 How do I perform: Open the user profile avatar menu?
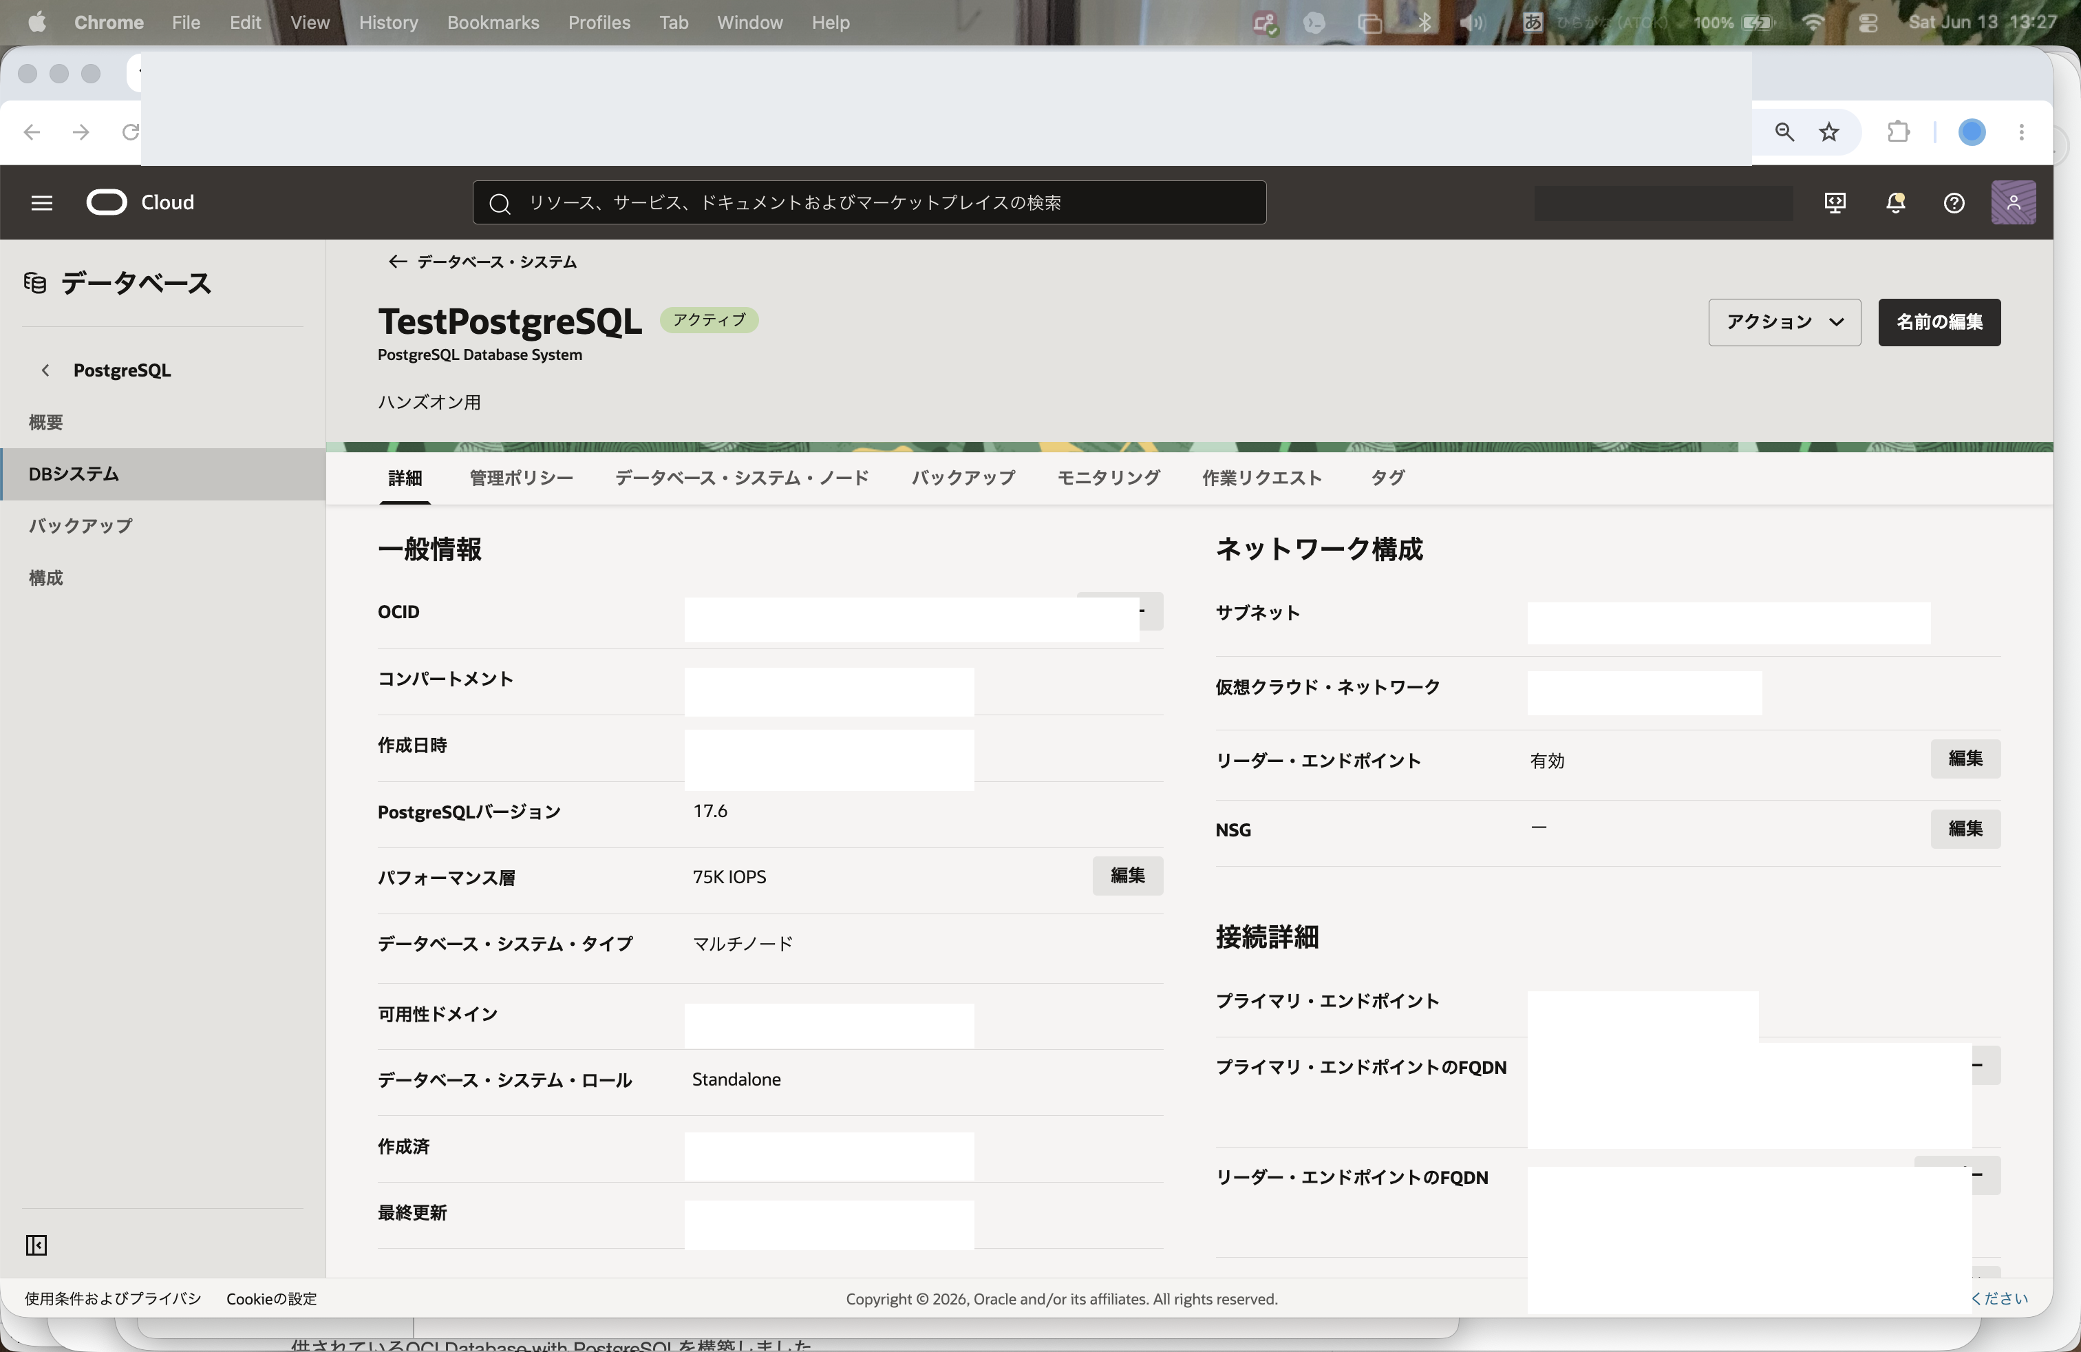click(x=2014, y=203)
